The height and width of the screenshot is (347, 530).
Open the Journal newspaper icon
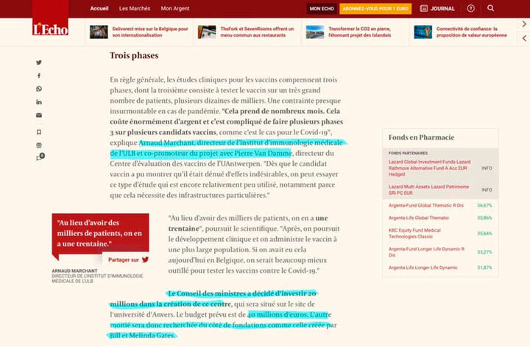(x=423, y=8)
